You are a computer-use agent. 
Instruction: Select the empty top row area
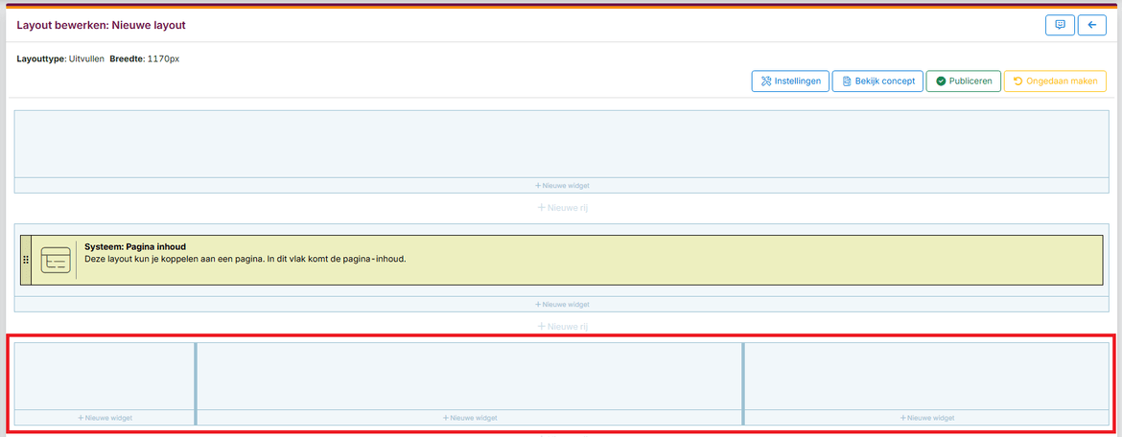point(561,144)
